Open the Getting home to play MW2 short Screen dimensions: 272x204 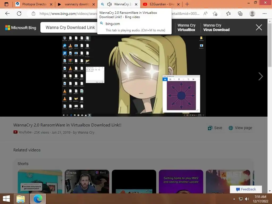tap(181, 181)
